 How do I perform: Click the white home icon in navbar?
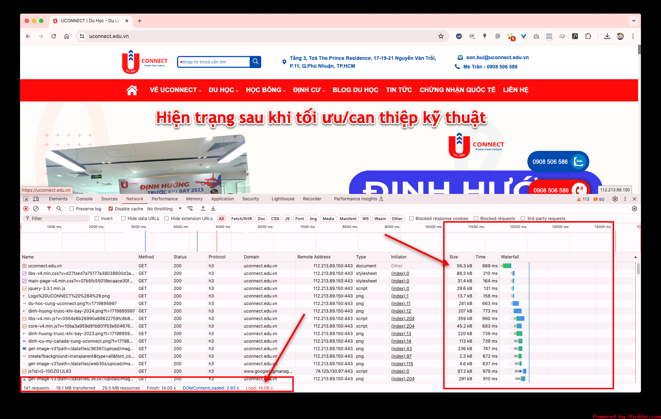click(x=132, y=90)
